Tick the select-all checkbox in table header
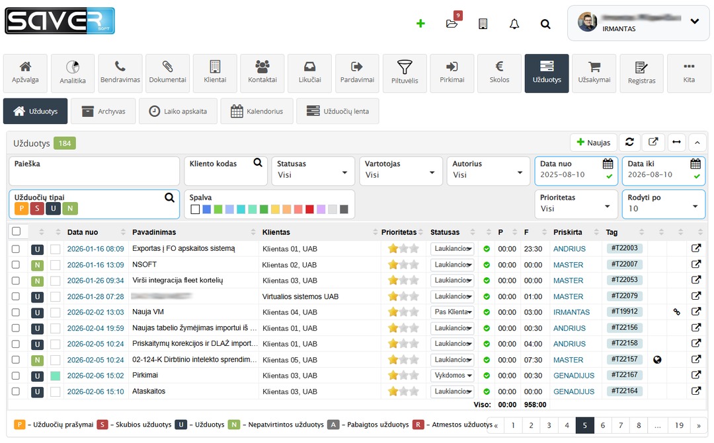The image size is (714, 443). pos(17,231)
